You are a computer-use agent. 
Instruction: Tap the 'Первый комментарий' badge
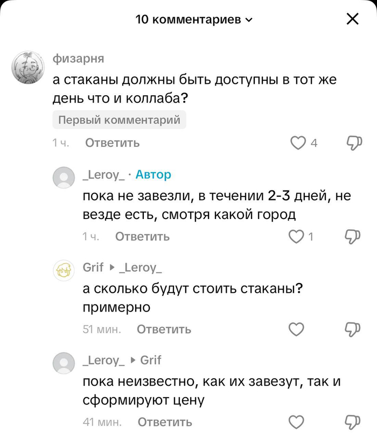tap(119, 120)
